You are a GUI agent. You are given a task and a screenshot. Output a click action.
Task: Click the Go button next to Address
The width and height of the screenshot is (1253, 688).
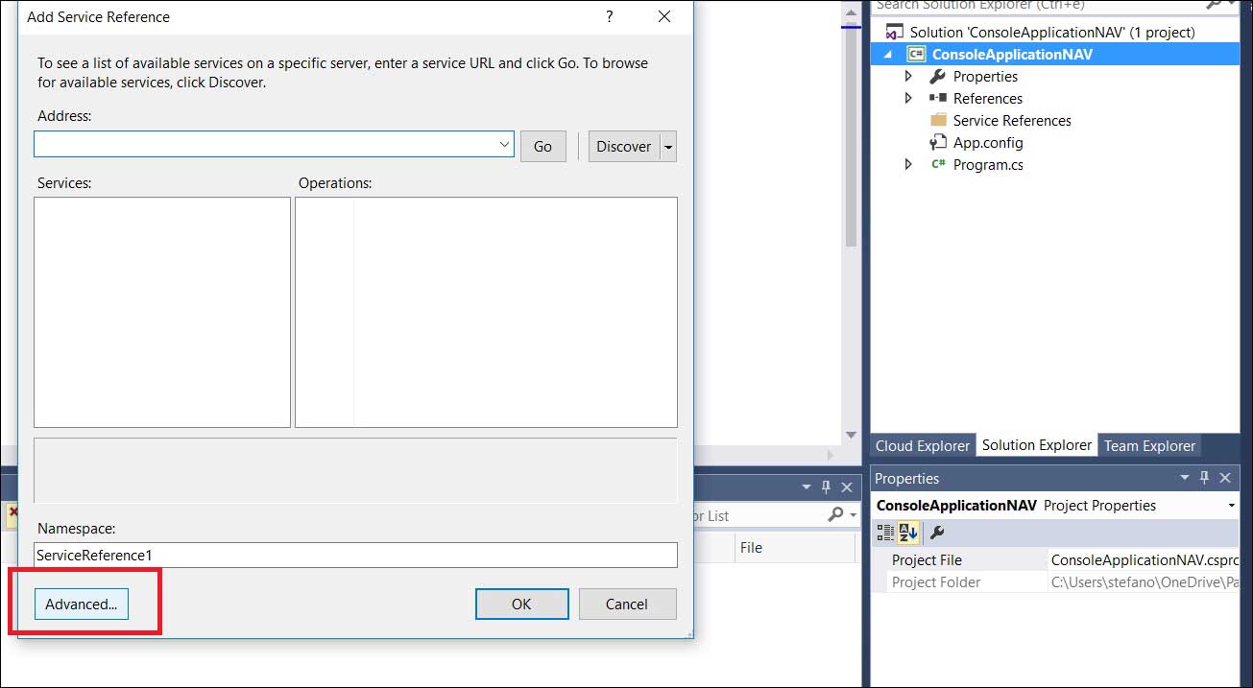click(x=542, y=146)
